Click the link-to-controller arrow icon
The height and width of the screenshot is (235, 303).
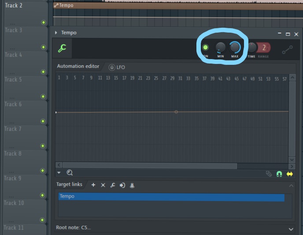122,185
